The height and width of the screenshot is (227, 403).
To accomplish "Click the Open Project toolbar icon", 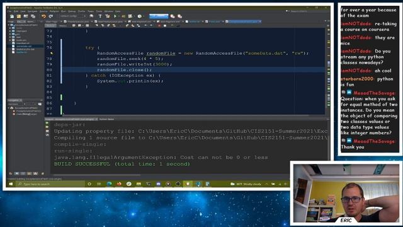I will pos(26,16).
